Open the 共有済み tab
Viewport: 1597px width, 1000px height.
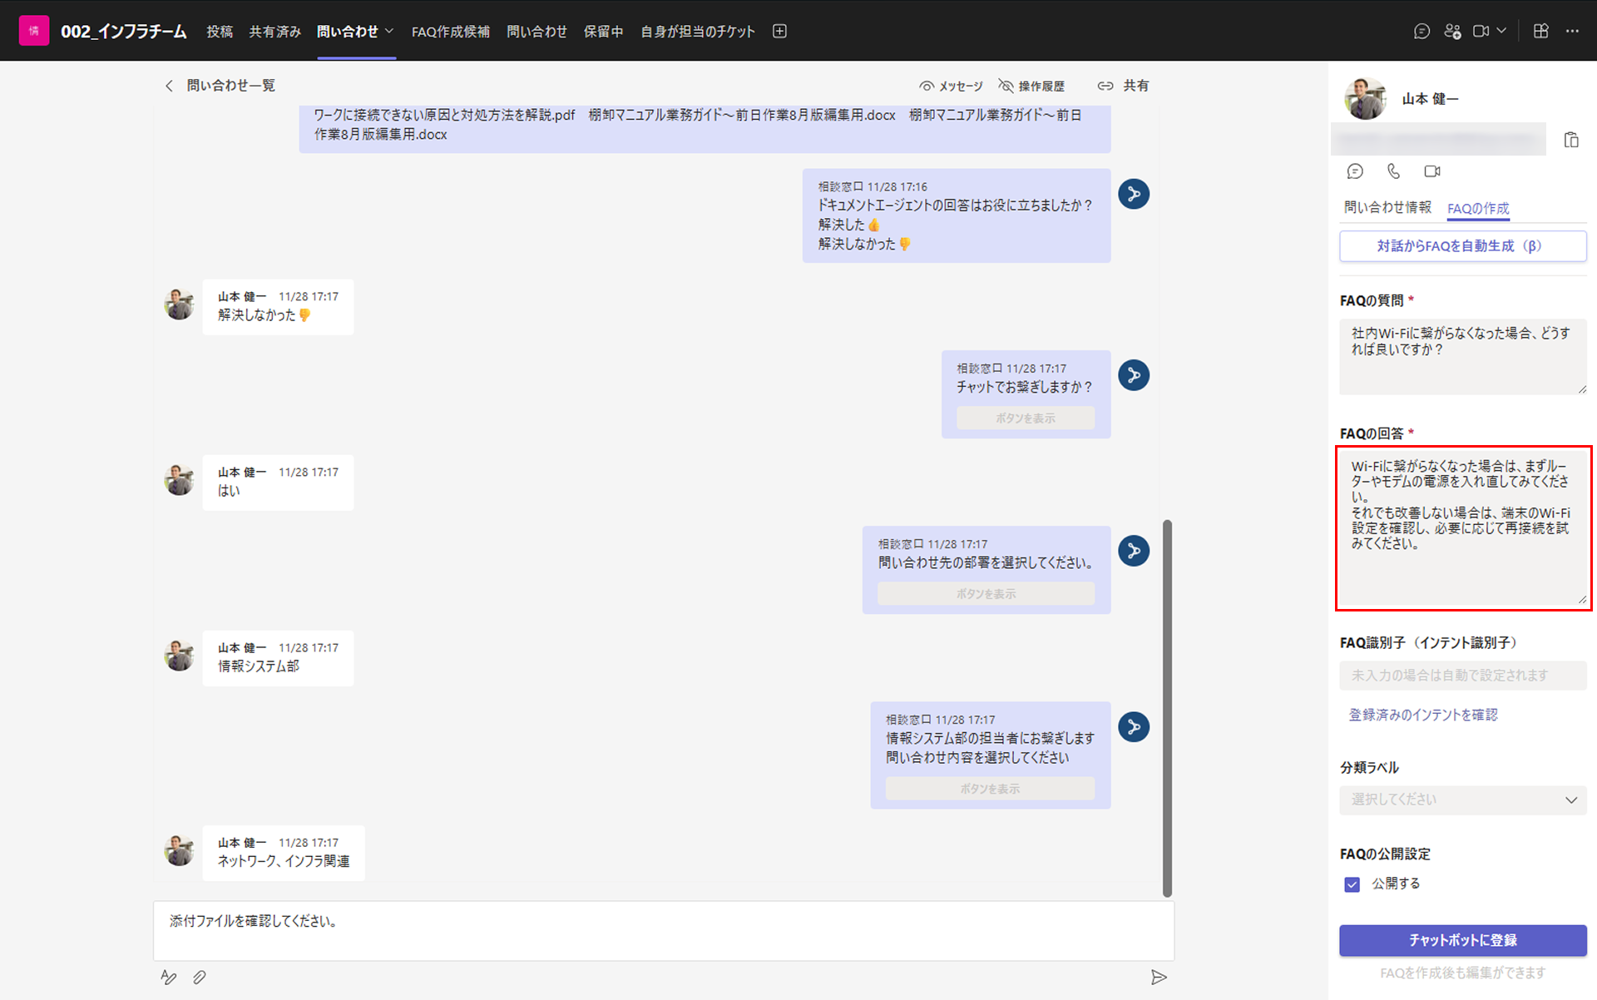[274, 31]
